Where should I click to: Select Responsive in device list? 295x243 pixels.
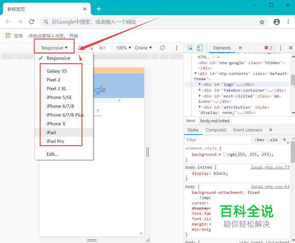(64, 58)
